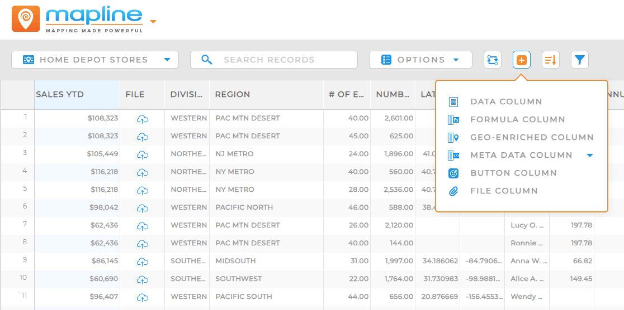Click the blue filter funnel icon
Viewport: 624px width, 310px height.
click(x=579, y=60)
